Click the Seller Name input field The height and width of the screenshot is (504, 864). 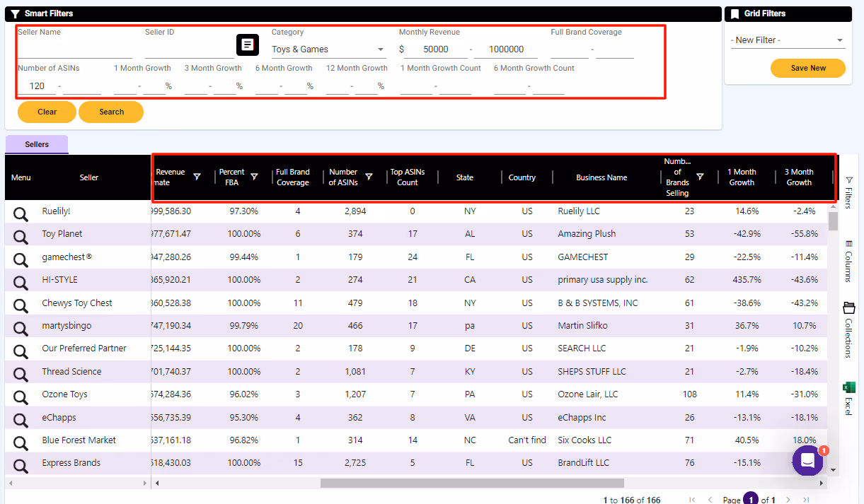(75, 49)
